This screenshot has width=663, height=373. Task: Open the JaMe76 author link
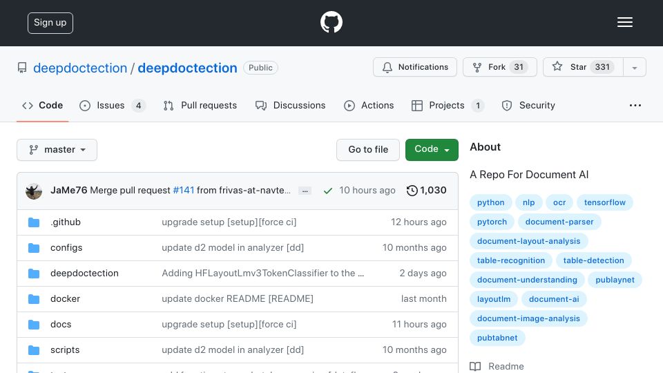(x=68, y=191)
